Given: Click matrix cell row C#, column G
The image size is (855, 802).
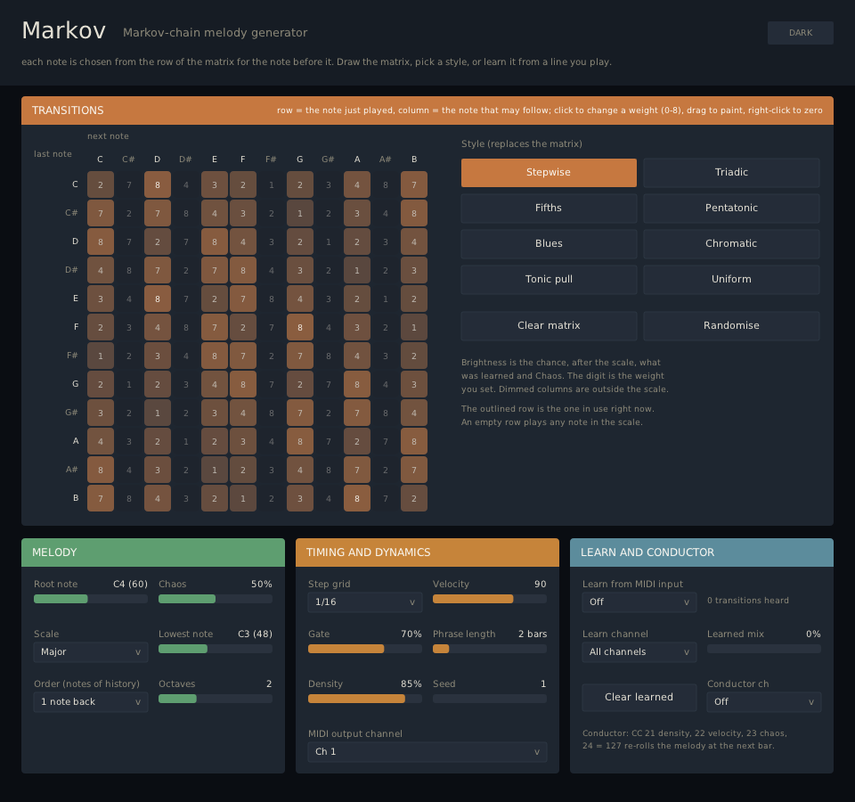Looking at the screenshot, I should [300, 213].
